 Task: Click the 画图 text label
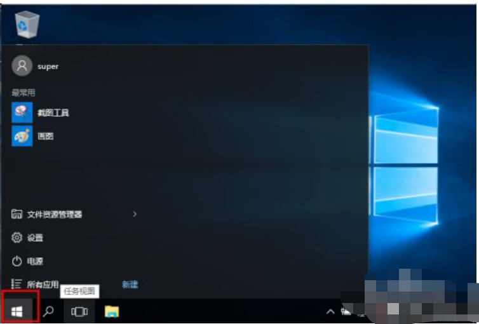pyautogui.click(x=45, y=136)
